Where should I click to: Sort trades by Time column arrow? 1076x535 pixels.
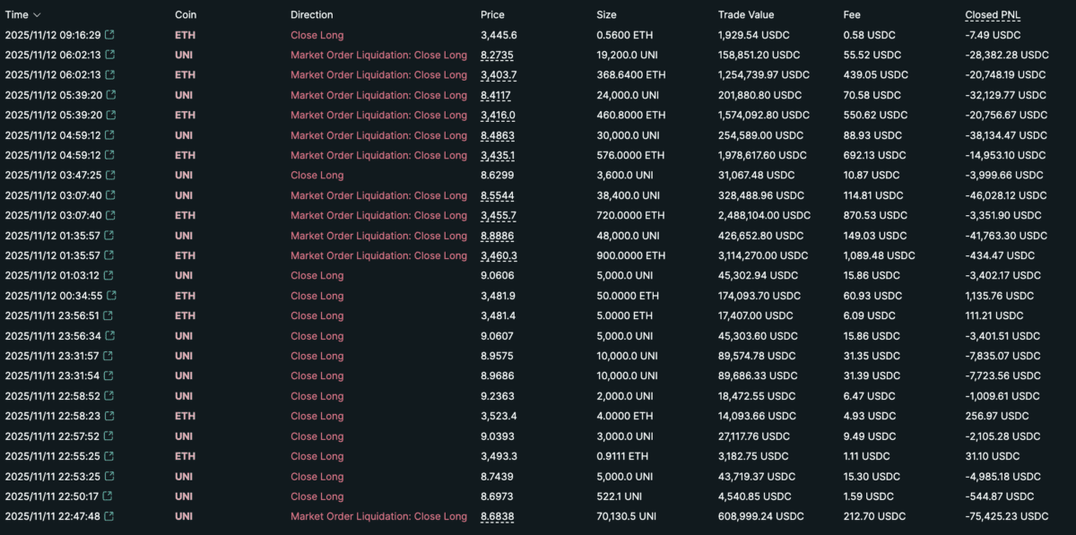[37, 15]
